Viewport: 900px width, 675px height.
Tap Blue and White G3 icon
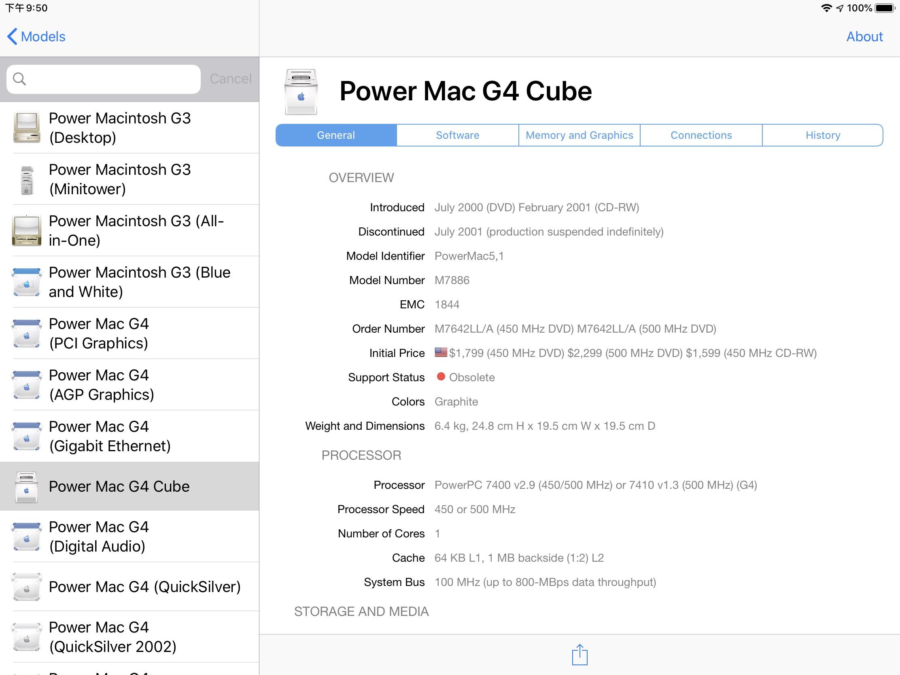27,282
